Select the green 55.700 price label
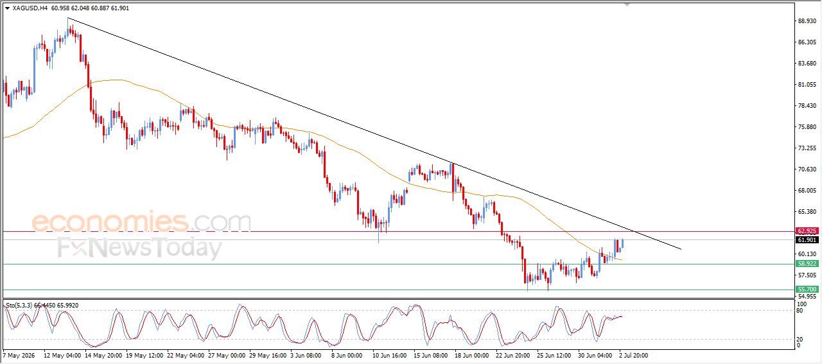The height and width of the screenshot is (364, 822). [x=807, y=290]
